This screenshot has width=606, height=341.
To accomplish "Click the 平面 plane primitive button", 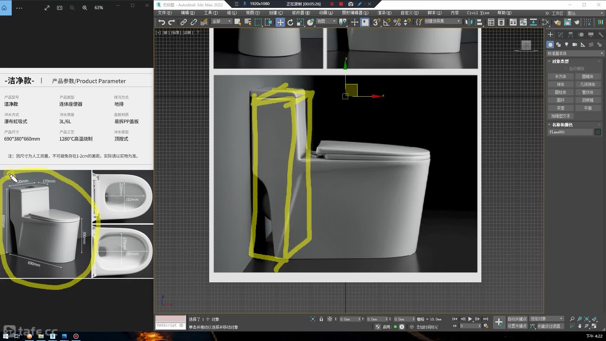I will pyautogui.click(x=588, y=108).
